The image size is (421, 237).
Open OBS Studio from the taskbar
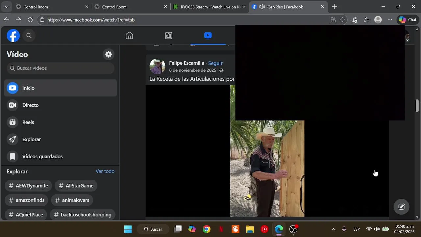point(293,229)
